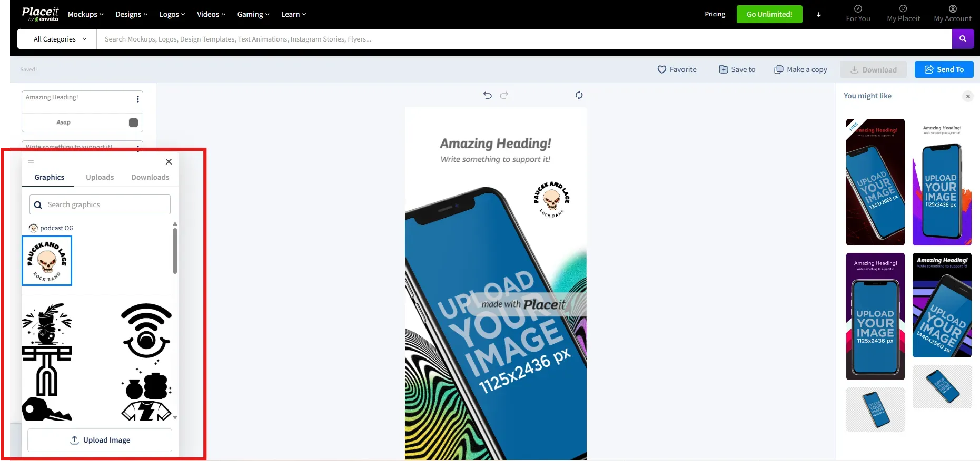The height and width of the screenshot is (461, 980).
Task: Open the white-purple 1125x2436 phone suggestion
Action: tap(942, 182)
